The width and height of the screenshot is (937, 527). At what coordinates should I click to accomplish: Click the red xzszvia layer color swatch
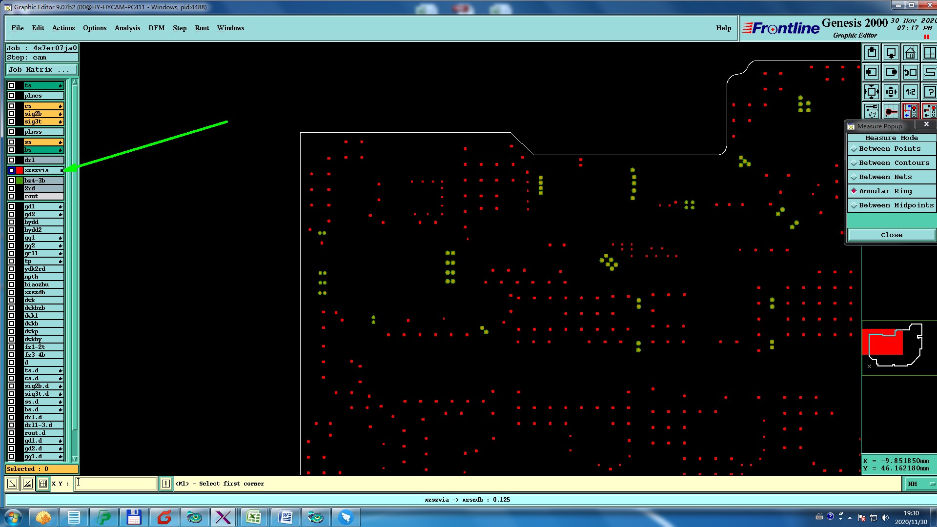click(20, 170)
